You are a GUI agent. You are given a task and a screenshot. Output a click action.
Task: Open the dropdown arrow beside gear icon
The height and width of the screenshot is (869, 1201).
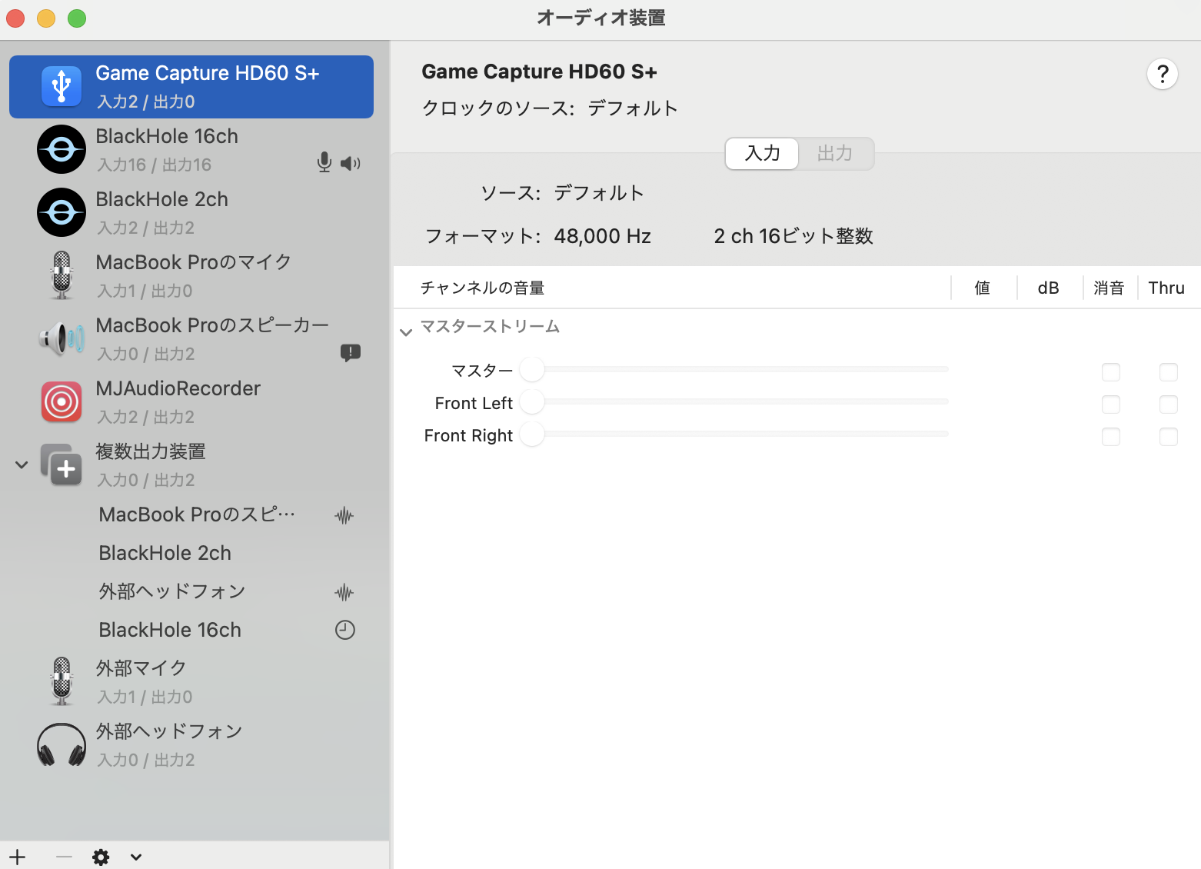coord(136,857)
